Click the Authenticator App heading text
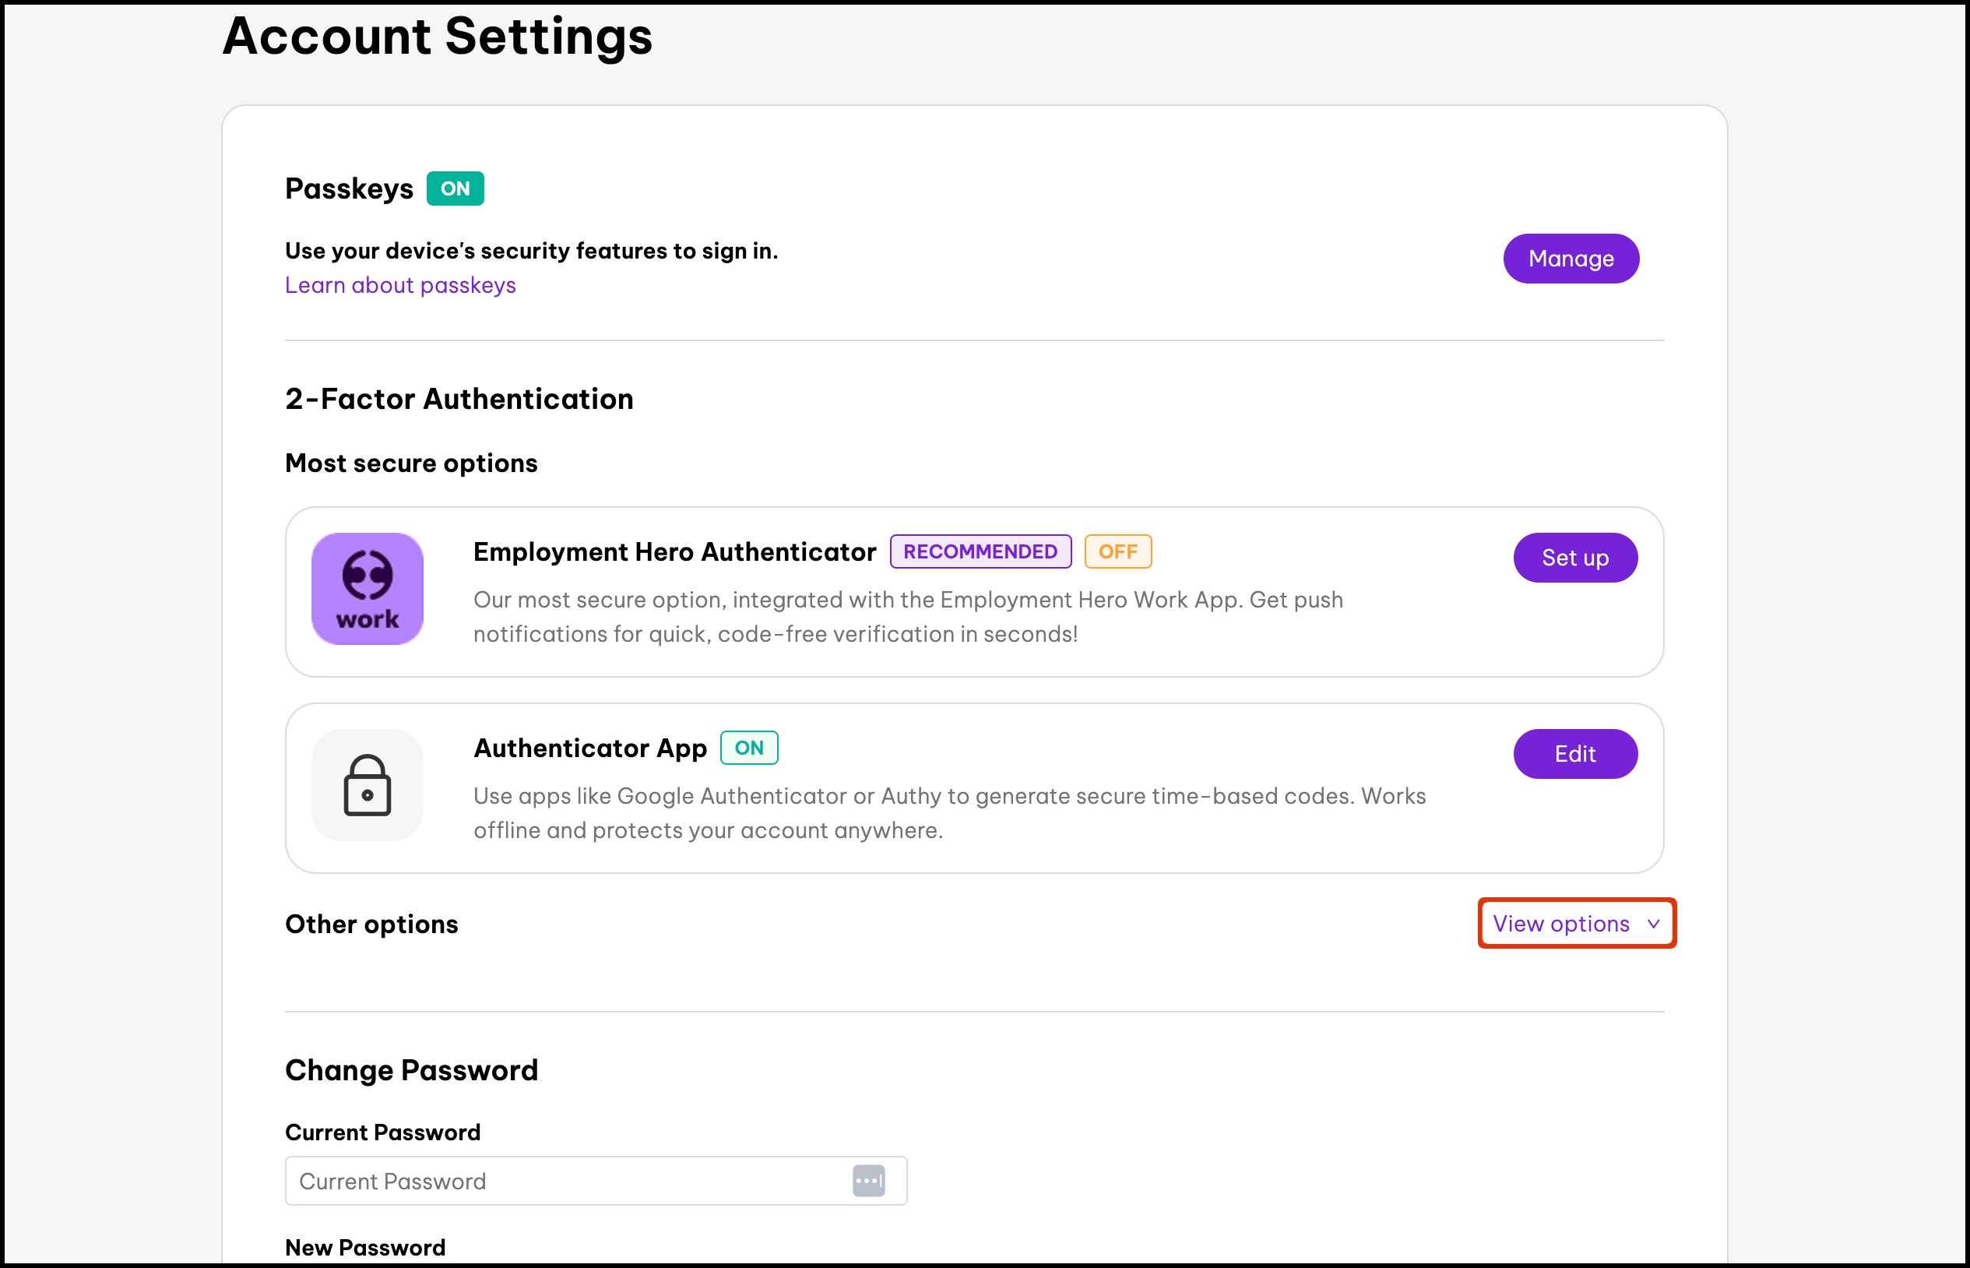1970x1268 pixels. coord(590,748)
